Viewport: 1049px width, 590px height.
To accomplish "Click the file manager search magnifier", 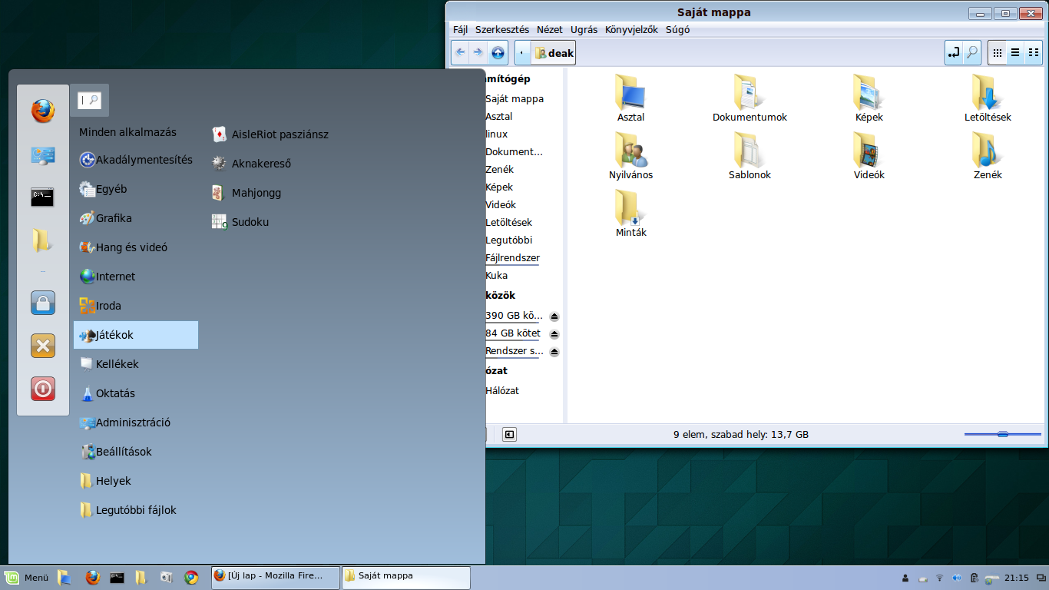I will coord(972,52).
